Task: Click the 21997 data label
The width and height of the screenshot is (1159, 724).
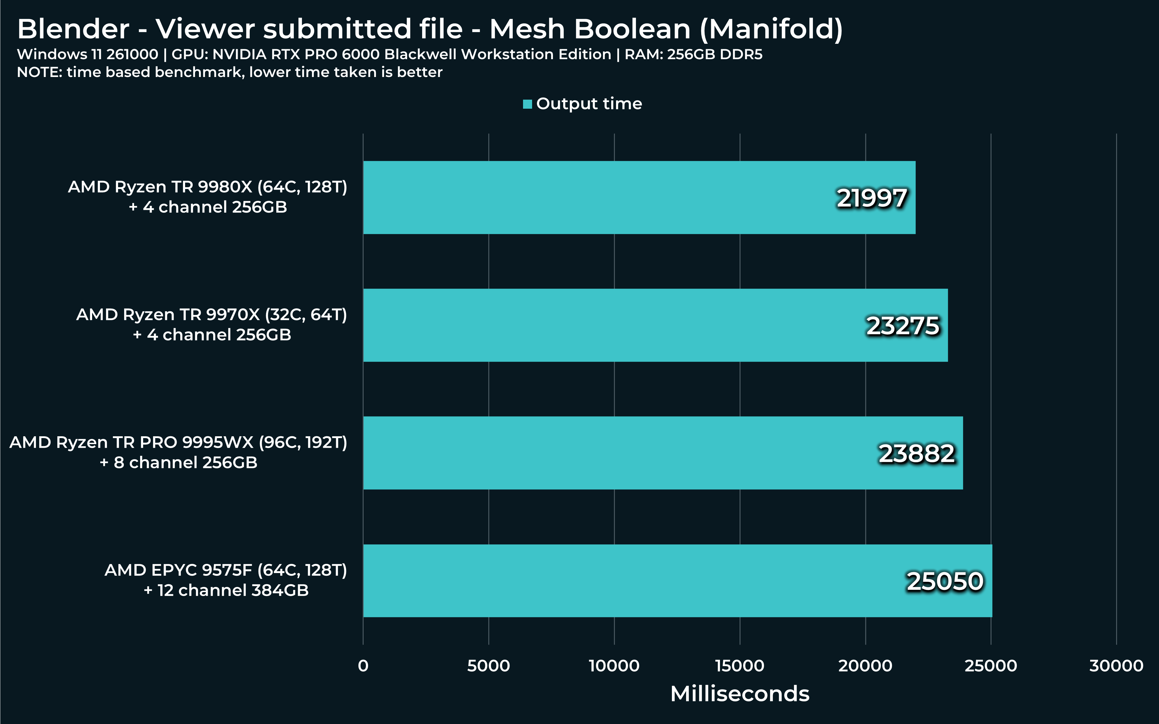Action: 872,198
